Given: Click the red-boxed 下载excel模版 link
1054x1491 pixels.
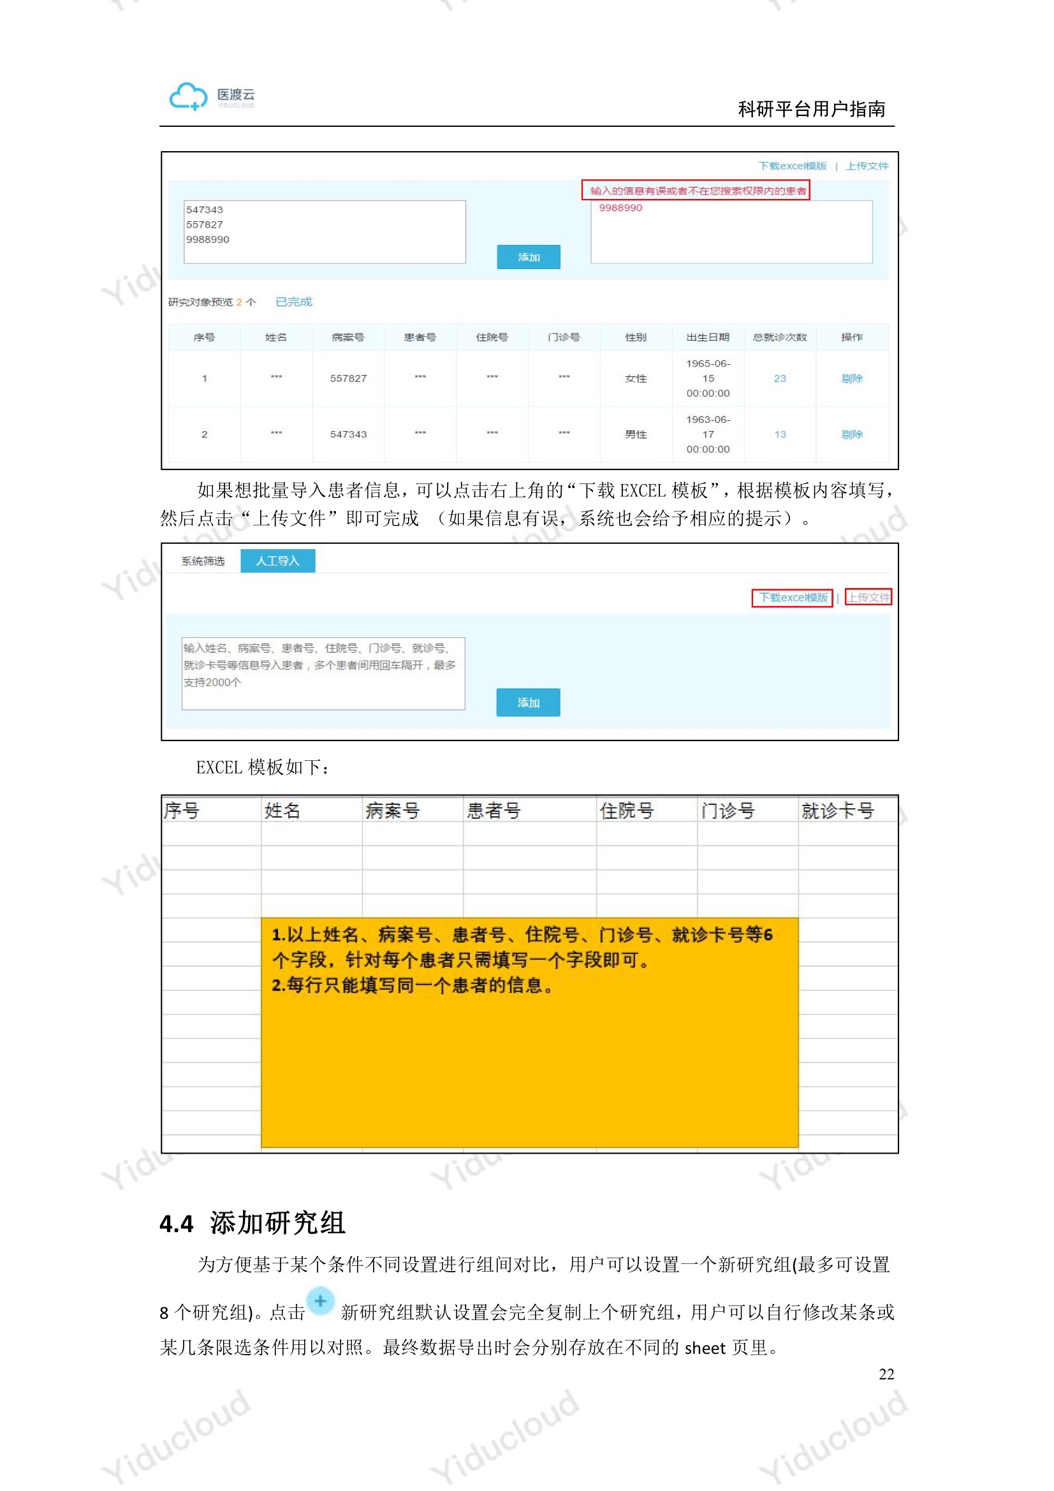Looking at the screenshot, I should click(793, 598).
